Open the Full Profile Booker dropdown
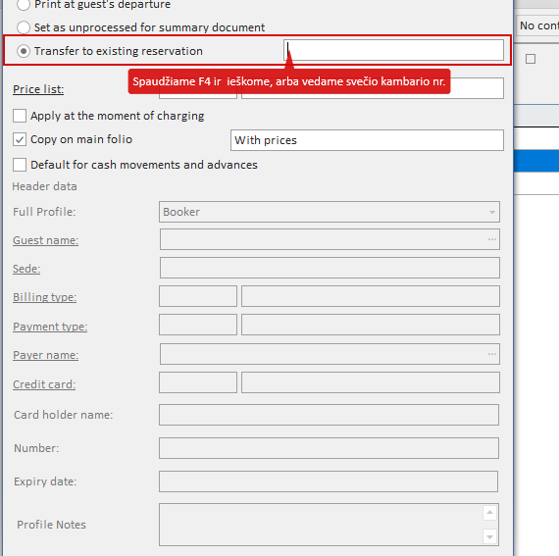Viewport: 559px width, 556px height. point(330,212)
